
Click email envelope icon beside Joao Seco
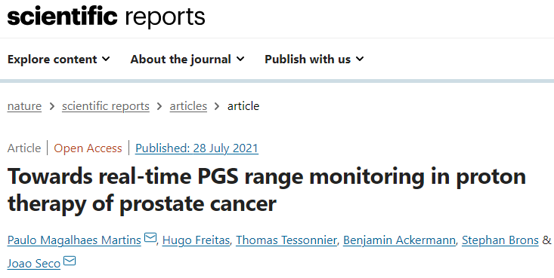[x=70, y=261]
